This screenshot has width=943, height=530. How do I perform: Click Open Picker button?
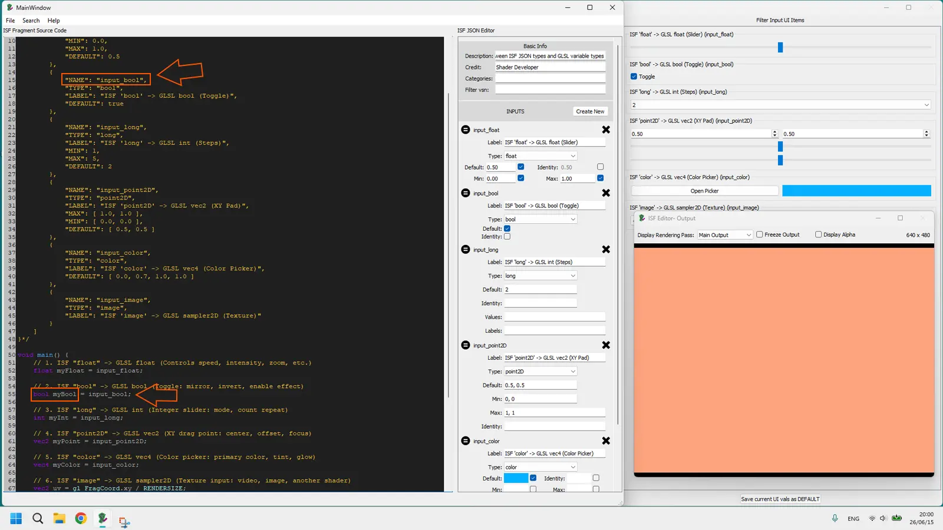[x=705, y=191]
